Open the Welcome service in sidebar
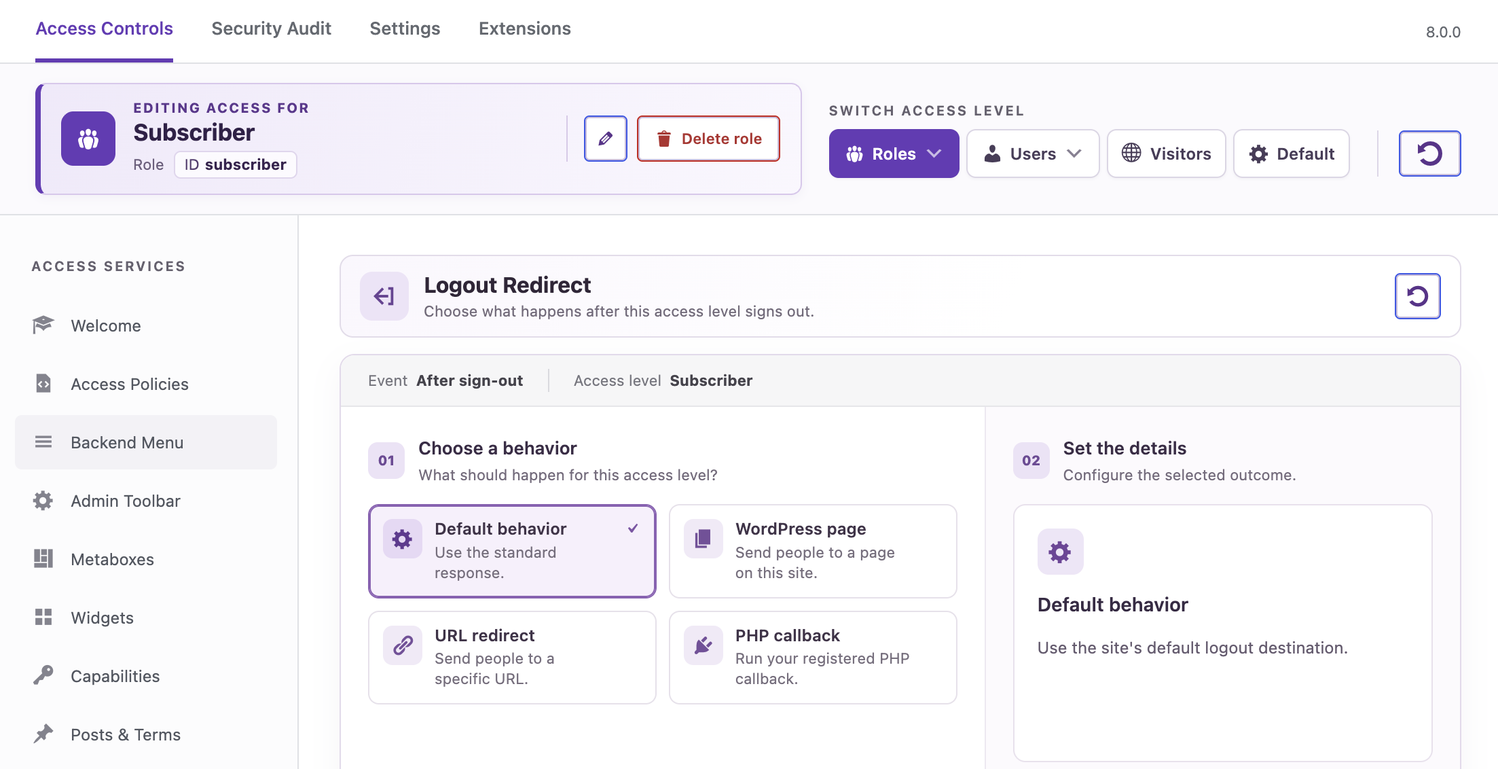 tap(146, 325)
